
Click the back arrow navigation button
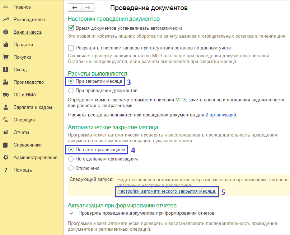75,8
